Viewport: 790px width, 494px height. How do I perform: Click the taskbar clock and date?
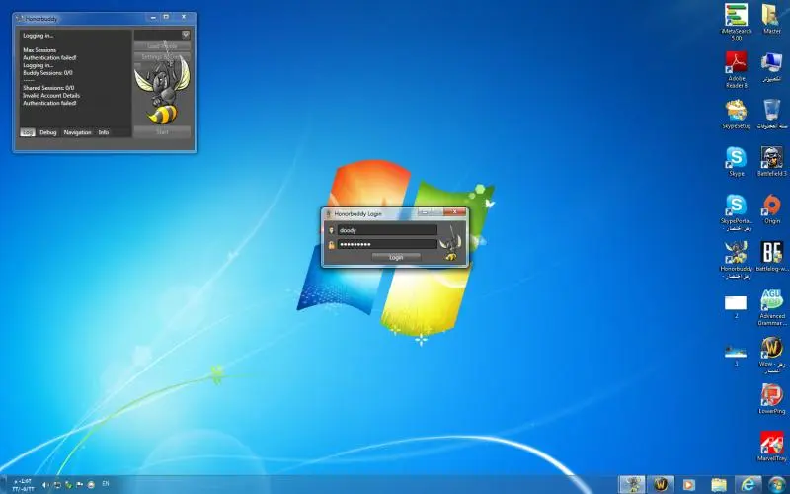(x=23, y=485)
